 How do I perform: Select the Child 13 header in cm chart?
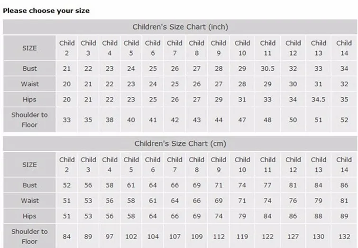click(x=319, y=165)
